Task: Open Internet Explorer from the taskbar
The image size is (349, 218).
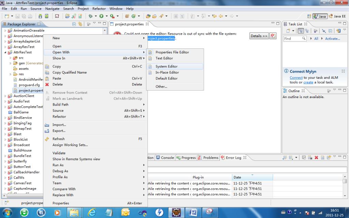Action: (x=92, y=213)
